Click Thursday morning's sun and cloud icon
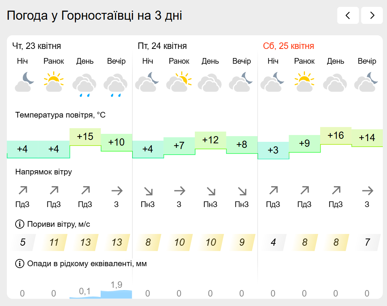The width and height of the screenshot is (387, 306). click(x=54, y=82)
